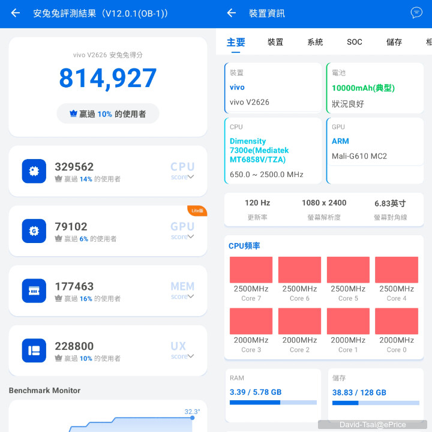Tap the CPU score value 329562
The height and width of the screenshot is (432, 432).
[74, 167]
